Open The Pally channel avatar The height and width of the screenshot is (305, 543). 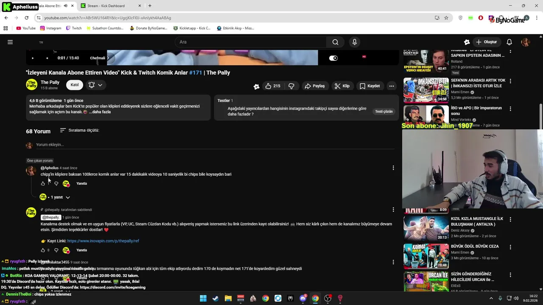pyautogui.click(x=31, y=85)
